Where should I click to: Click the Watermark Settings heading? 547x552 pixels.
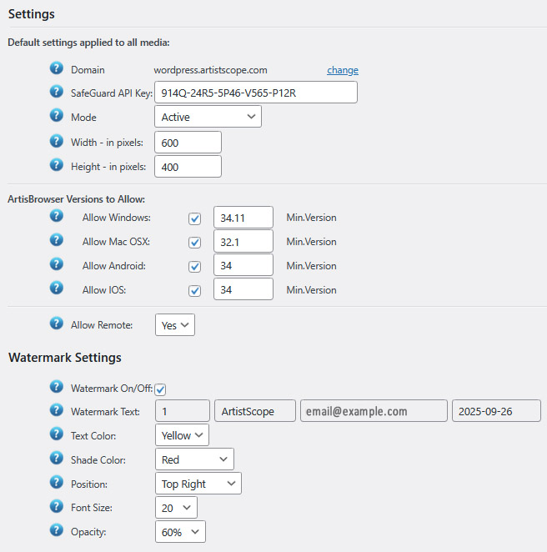coord(65,358)
